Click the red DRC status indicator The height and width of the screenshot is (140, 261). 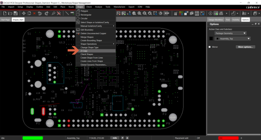click(228, 138)
